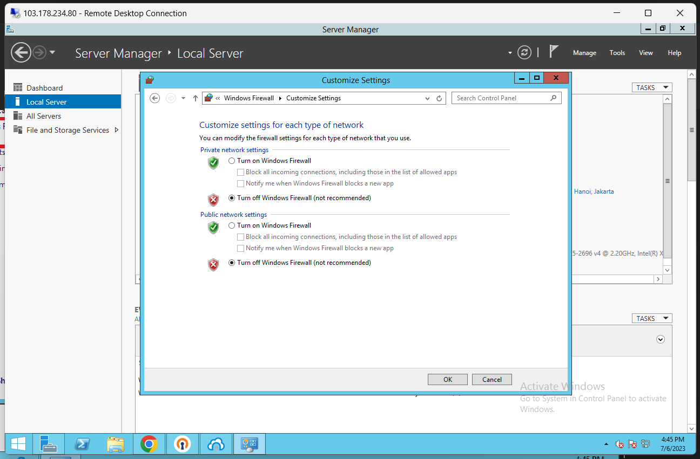Click the Local Server icon in sidebar
This screenshot has height=459, width=700.
pos(18,101)
